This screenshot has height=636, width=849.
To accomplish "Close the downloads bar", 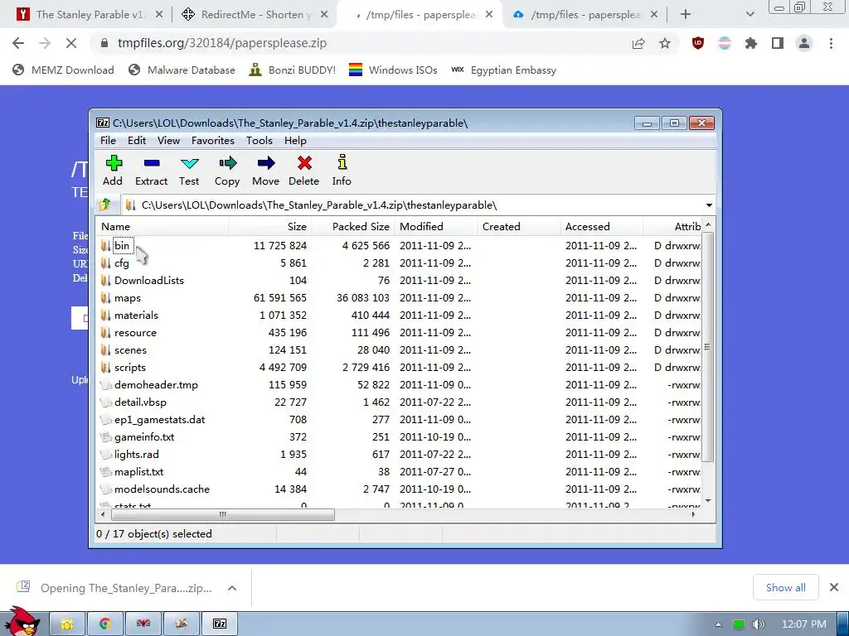I will pos(834,587).
